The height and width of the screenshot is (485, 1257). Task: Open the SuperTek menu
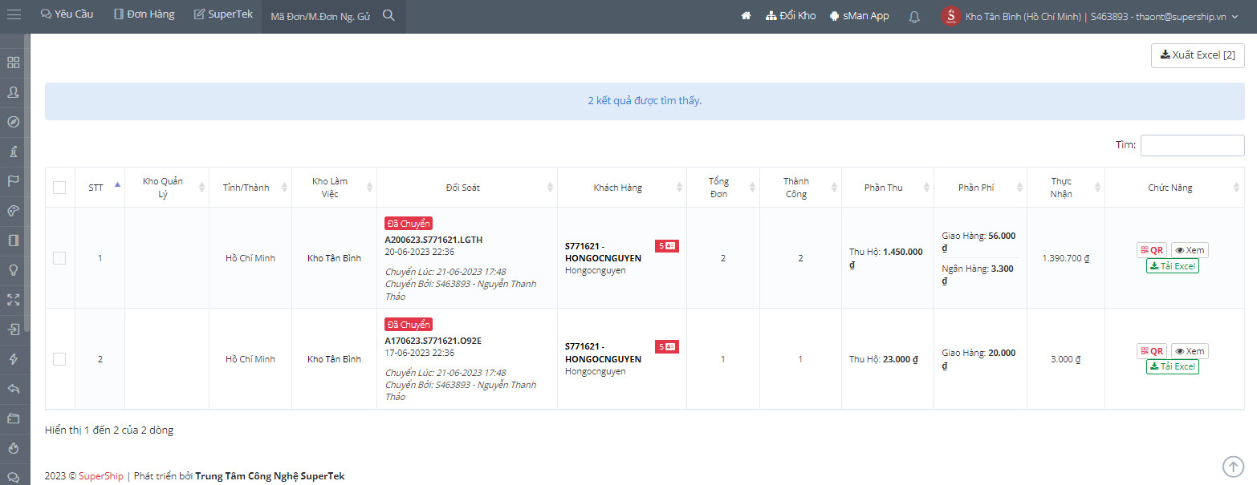click(223, 14)
